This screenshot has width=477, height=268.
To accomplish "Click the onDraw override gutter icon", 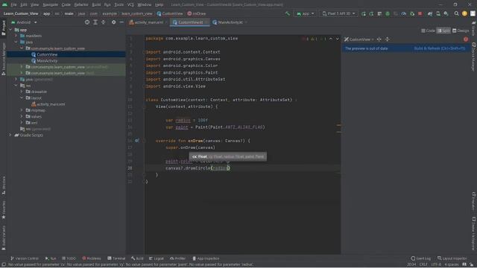I will [x=137, y=141].
